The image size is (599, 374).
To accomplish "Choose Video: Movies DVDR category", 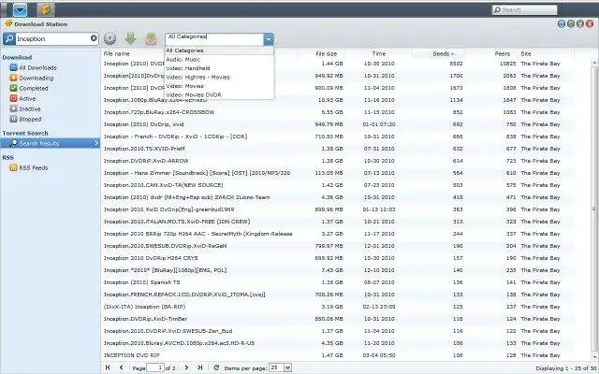I will coord(219,94).
